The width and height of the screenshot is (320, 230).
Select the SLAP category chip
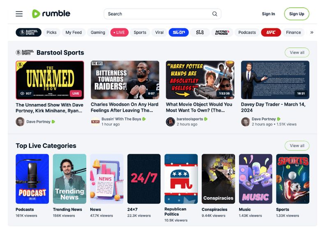[x=179, y=32]
